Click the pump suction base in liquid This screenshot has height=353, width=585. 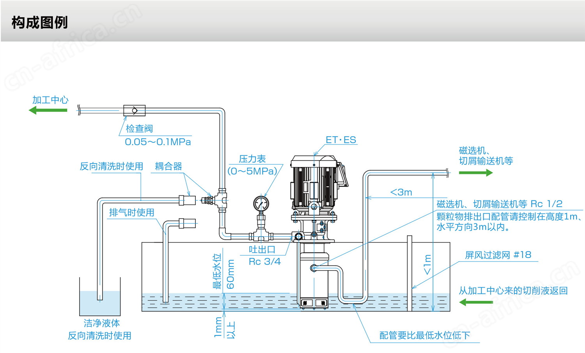[x=314, y=303]
